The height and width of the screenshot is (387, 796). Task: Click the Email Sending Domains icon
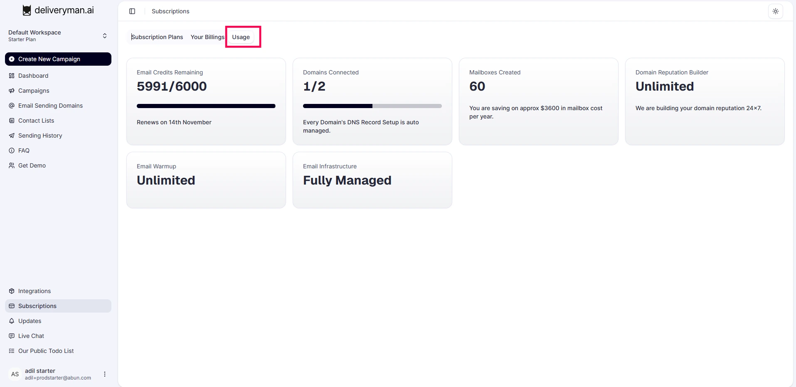[12, 106]
